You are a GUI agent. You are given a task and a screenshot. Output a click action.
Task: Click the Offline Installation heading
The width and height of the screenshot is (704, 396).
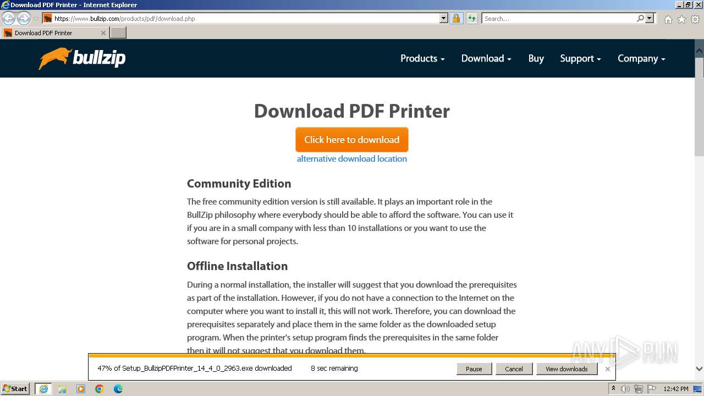click(237, 266)
